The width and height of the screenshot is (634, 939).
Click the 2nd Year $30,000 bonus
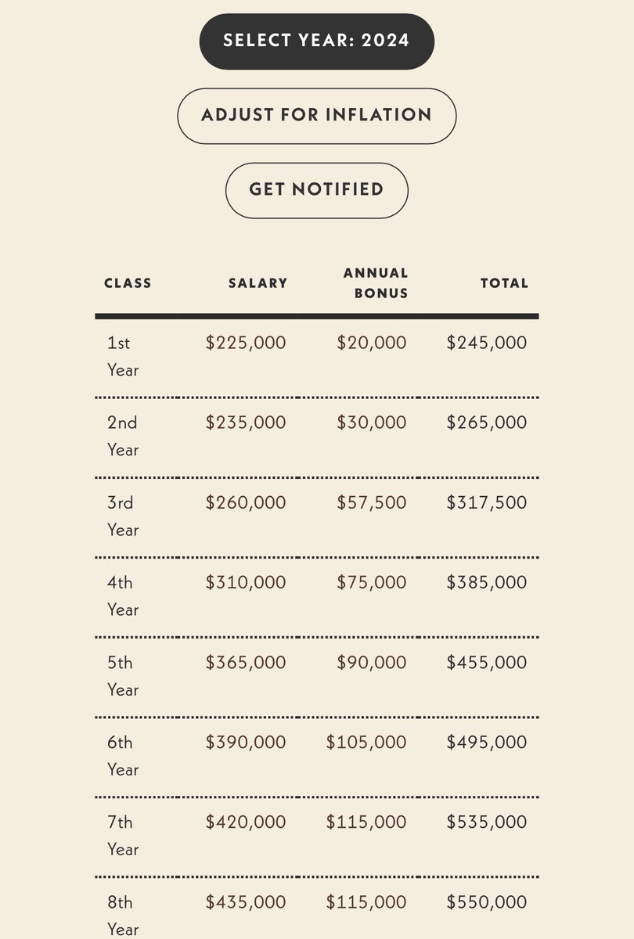[372, 423]
